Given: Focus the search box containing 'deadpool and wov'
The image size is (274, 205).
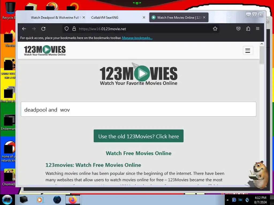Looking at the screenshot, I should coord(139,109).
